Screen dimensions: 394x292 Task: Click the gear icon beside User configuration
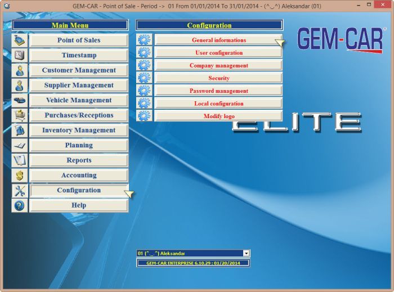point(144,52)
